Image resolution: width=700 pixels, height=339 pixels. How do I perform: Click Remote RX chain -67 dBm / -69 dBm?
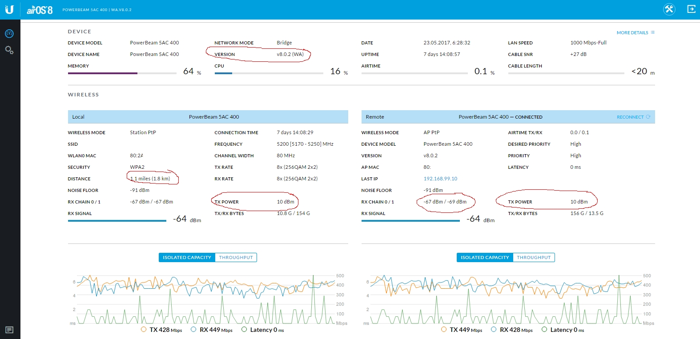tap(445, 202)
